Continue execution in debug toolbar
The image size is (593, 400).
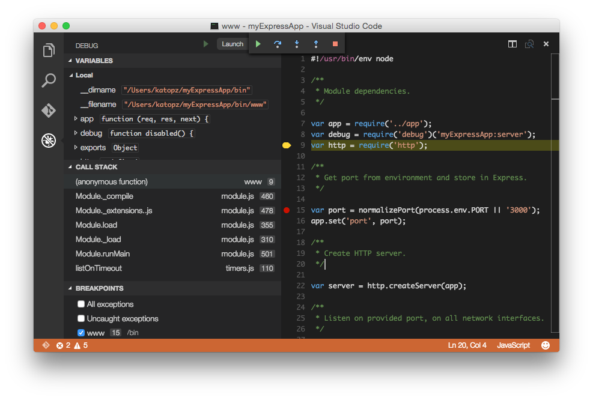point(258,44)
